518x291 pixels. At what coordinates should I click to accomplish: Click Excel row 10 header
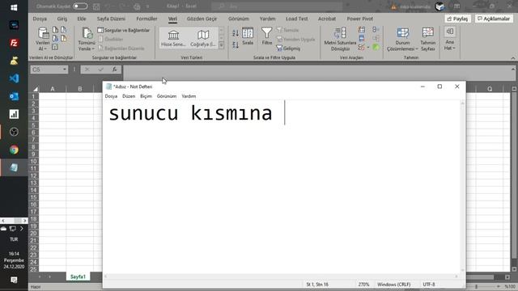pyautogui.click(x=33, y=162)
